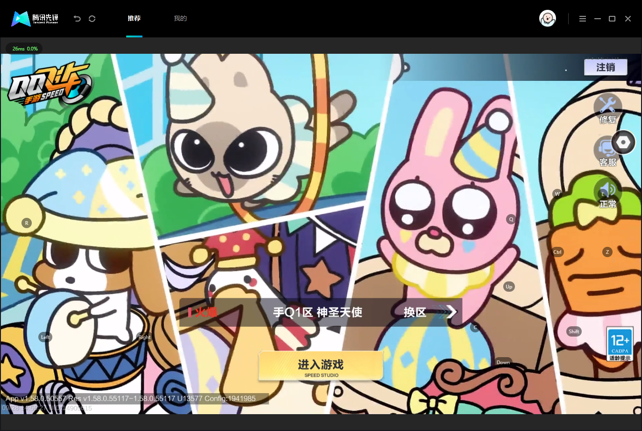
Task: Click the App version info text
Action: pyautogui.click(x=131, y=399)
